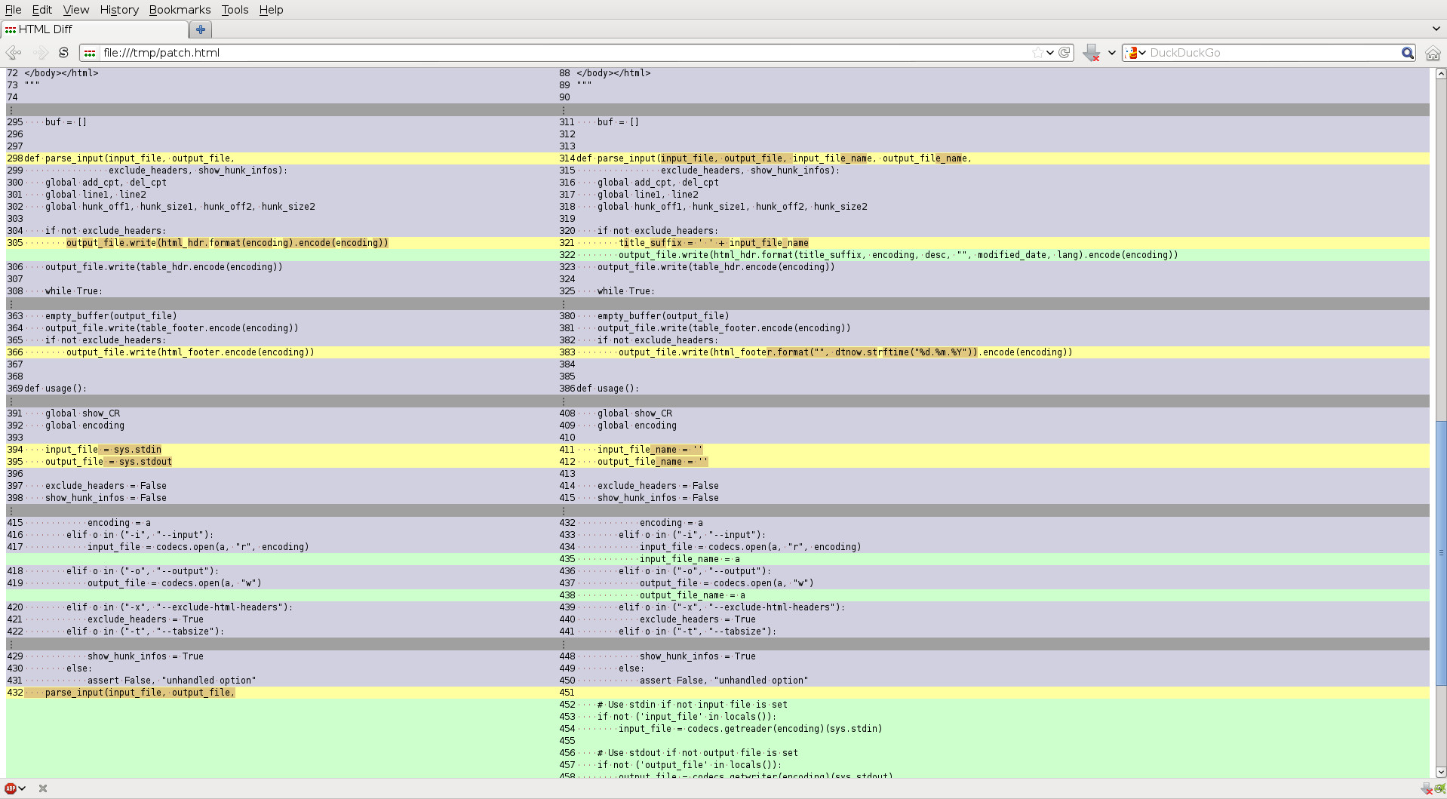Open the Downloads manager icon

pos(1093,53)
